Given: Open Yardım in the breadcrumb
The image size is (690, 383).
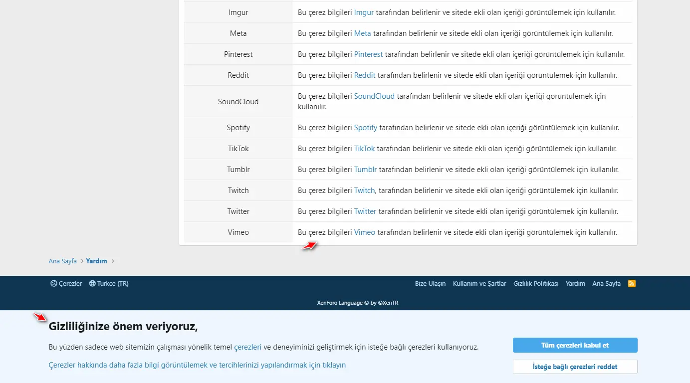Looking at the screenshot, I should tap(97, 261).
